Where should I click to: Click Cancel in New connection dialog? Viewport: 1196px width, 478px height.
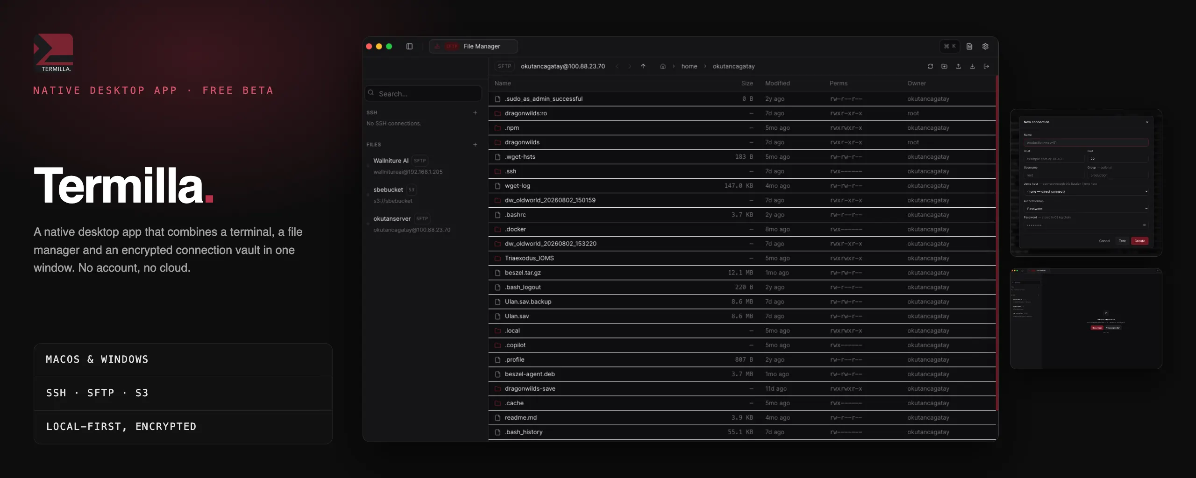(x=1104, y=241)
